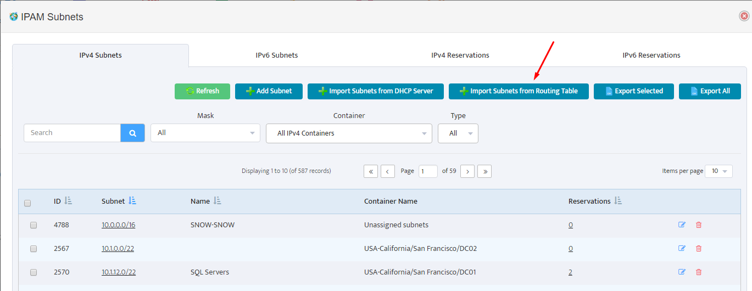Viewport: 752px width, 291px height.
Task: Switch to the IPv6 Reservations tab
Action: pos(651,55)
